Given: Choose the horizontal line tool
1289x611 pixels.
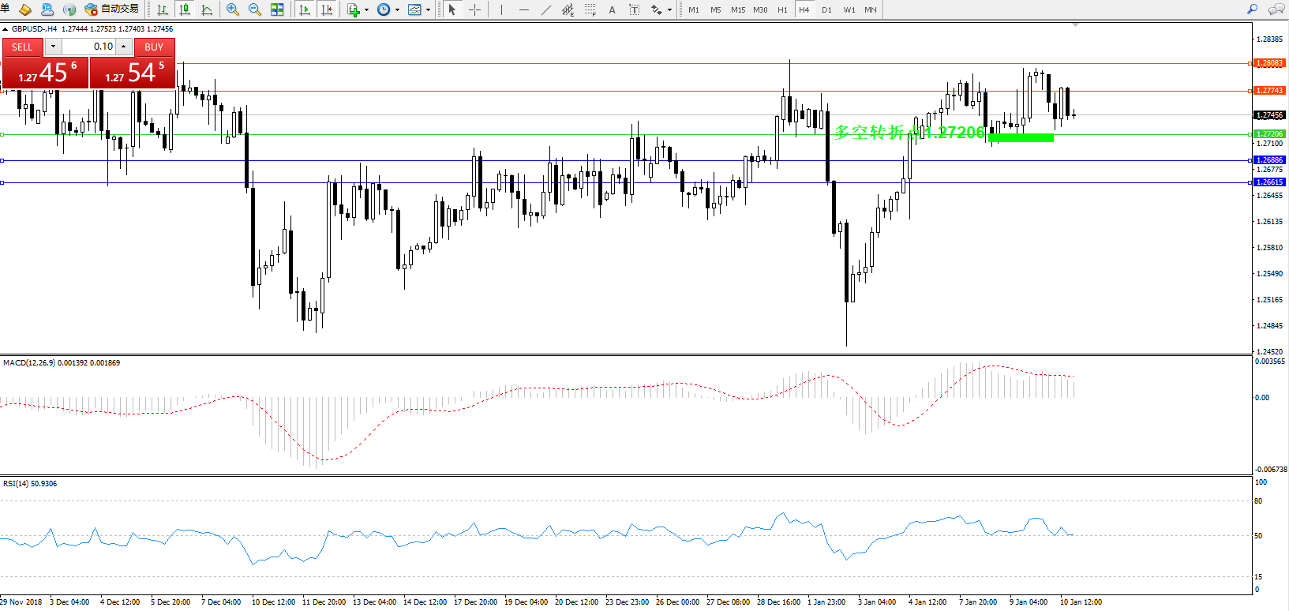Looking at the screenshot, I should (x=523, y=9).
